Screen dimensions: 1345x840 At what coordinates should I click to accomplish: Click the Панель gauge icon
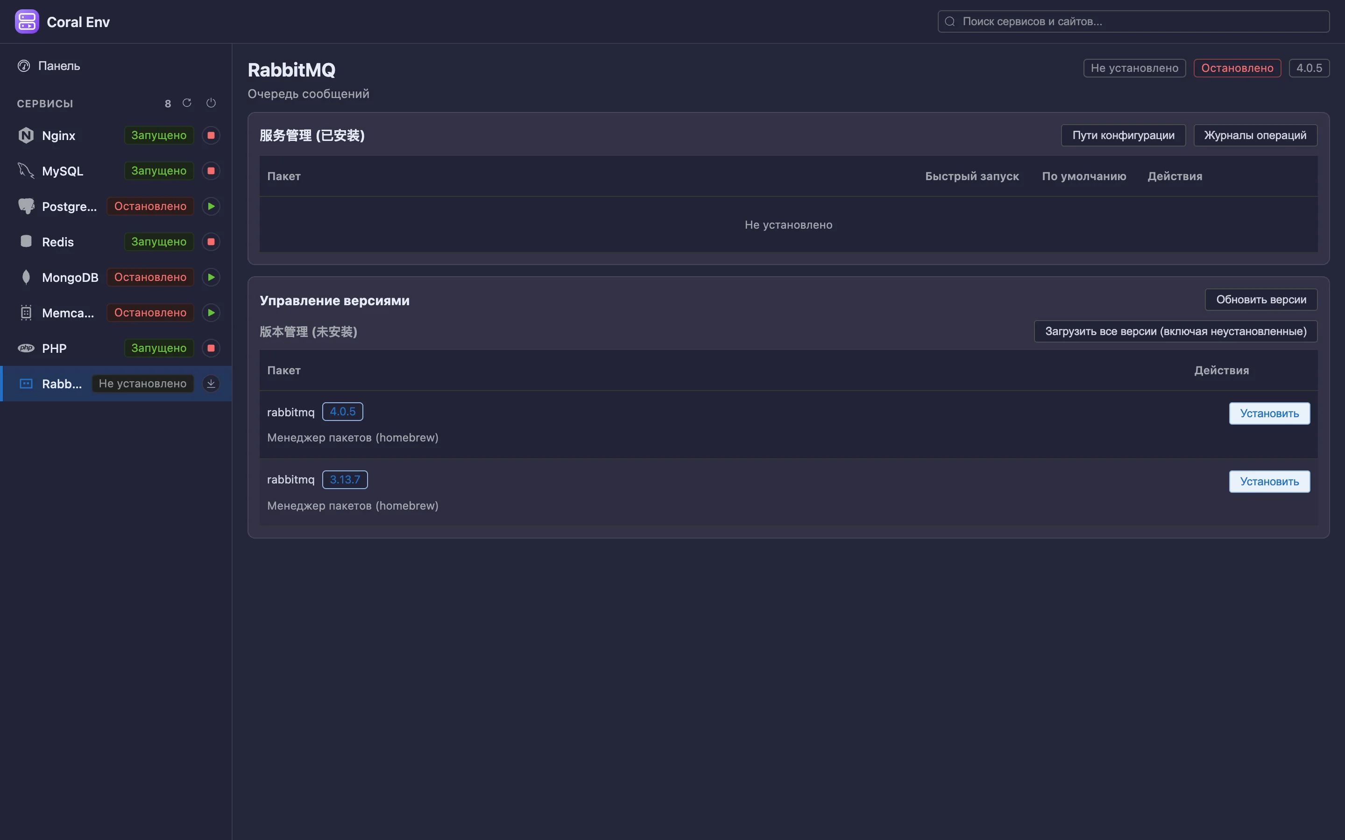[24, 65]
